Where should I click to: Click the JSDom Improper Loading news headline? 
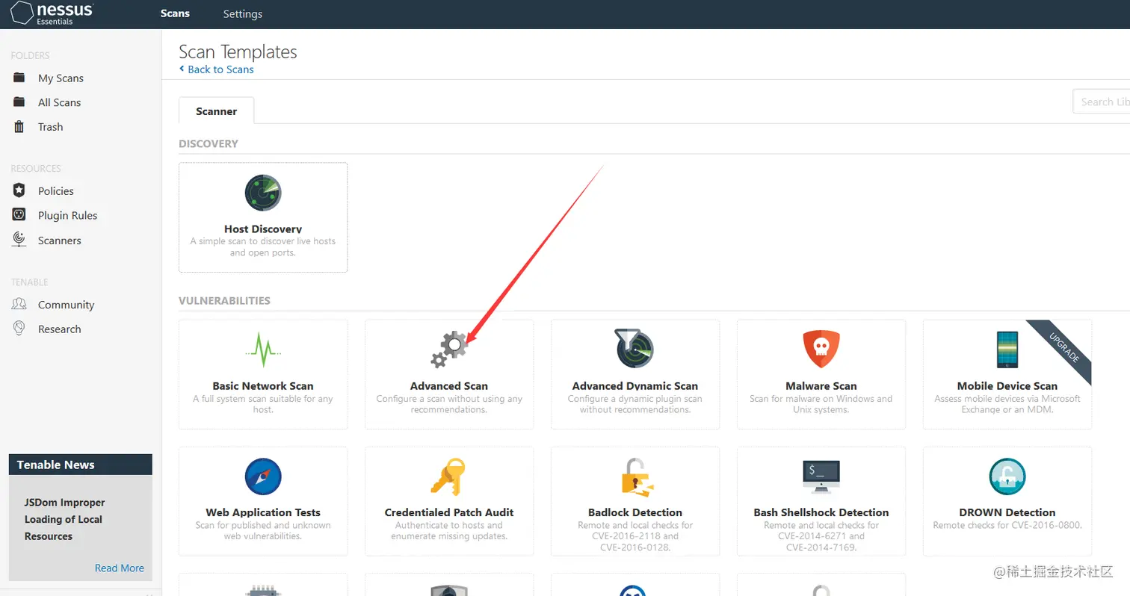click(64, 519)
